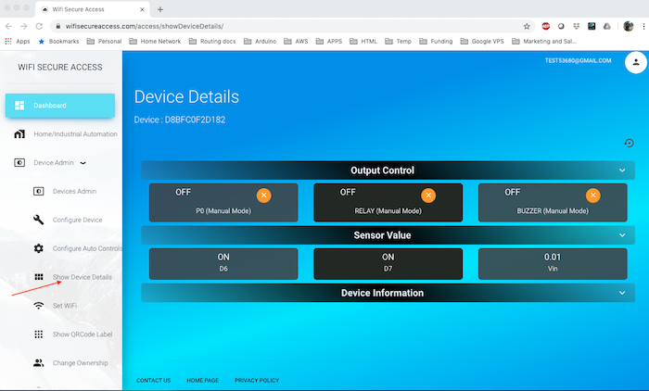Open the Funding bookmarks folder
649x391 pixels.
[436, 42]
